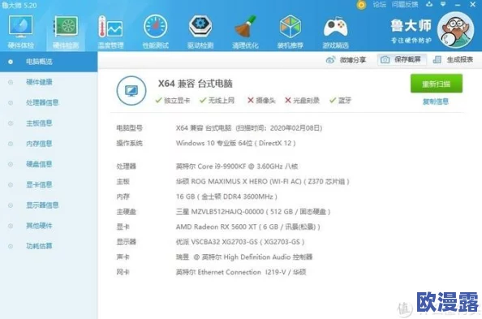Click the Core i9-9900KF processor value
Image resolution: width=482 pixels, height=319 pixels.
point(237,166)
